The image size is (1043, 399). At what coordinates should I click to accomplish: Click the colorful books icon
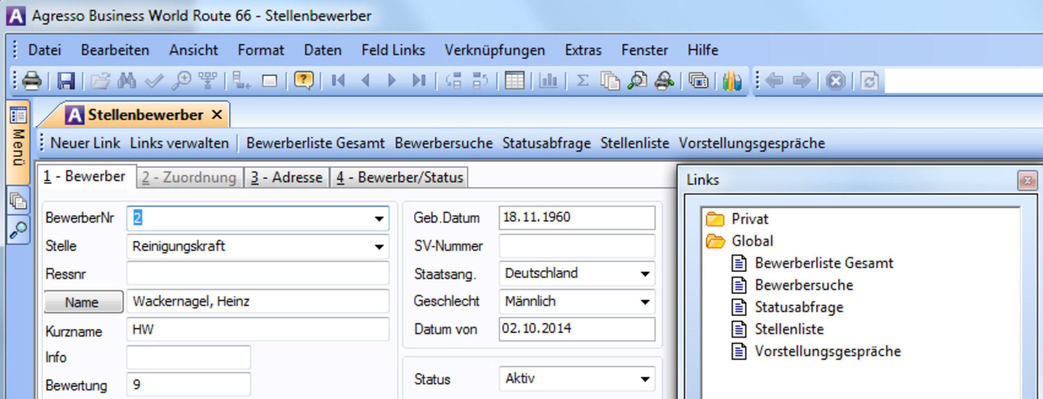(731, 81)
